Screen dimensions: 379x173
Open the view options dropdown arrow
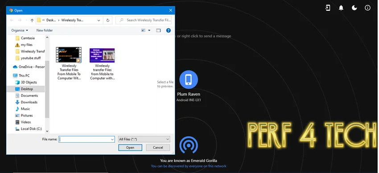click(149, 30)
